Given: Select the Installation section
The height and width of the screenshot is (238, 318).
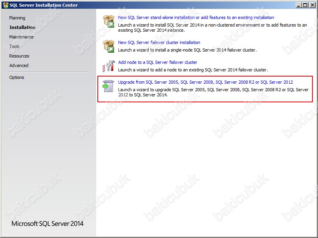Looking at the screenshot, I should (22, 27).
